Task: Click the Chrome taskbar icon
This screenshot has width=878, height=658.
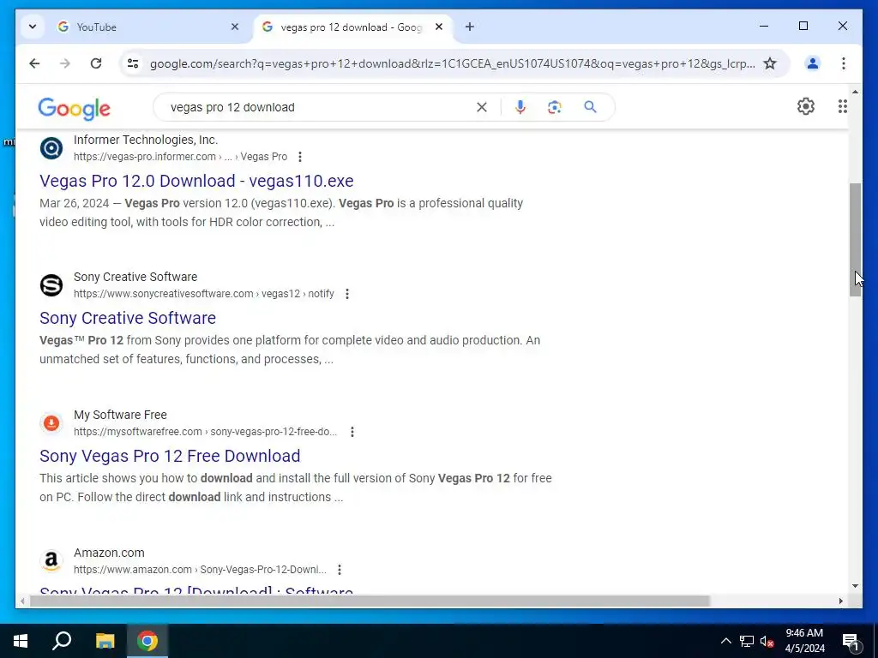Action: 147,641
